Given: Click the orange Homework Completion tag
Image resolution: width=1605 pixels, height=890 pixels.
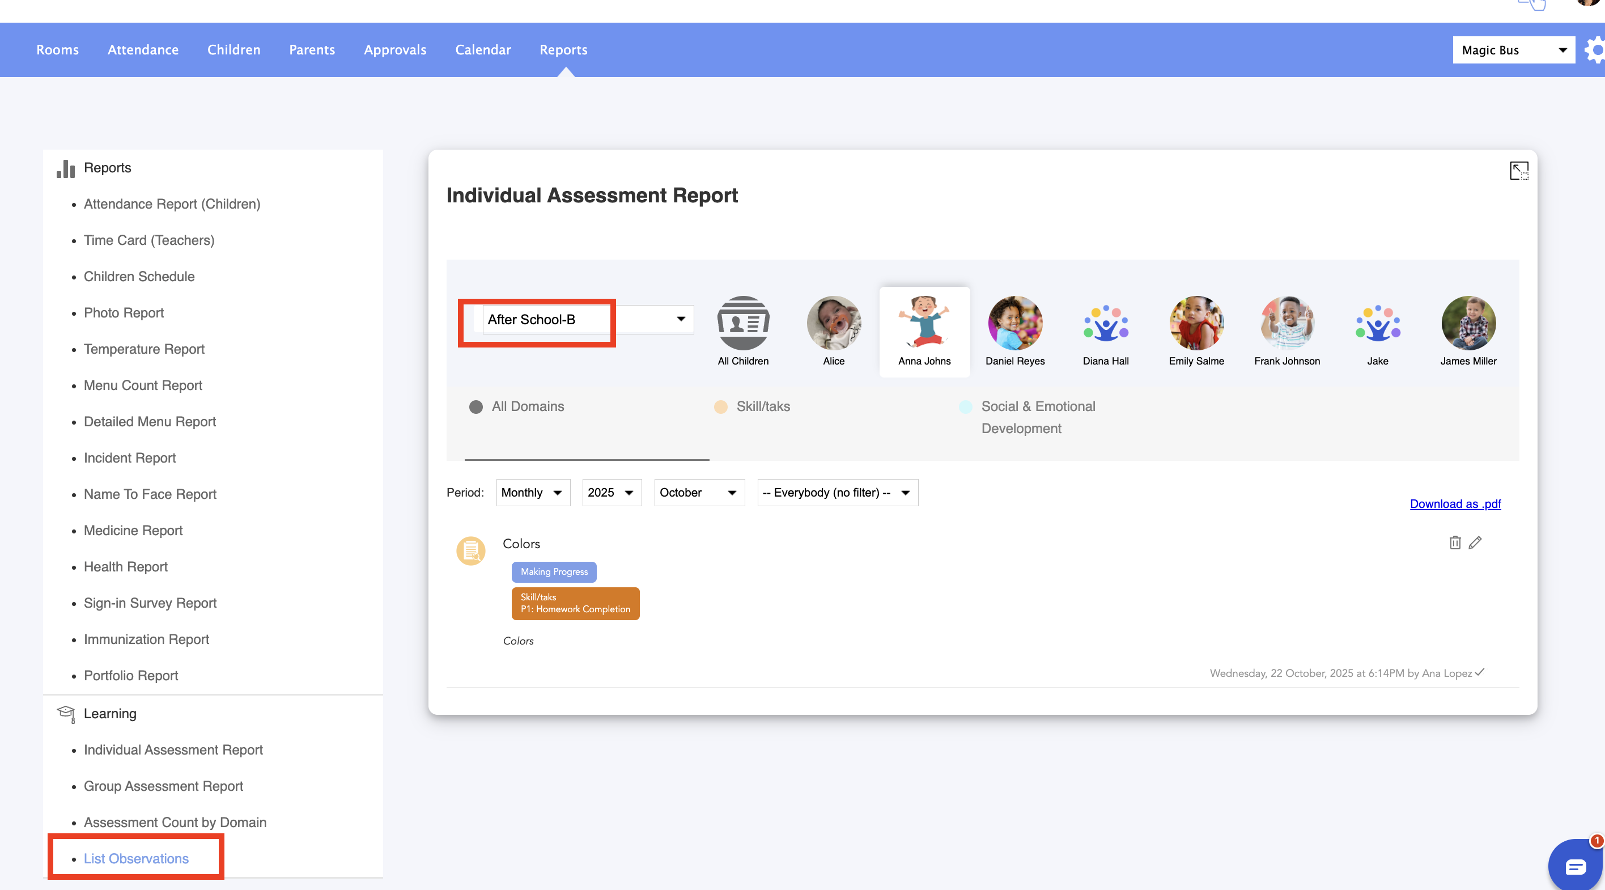Looking at the screenshot, I should (575, 603).
